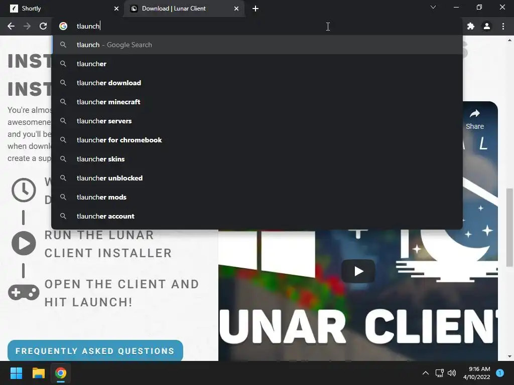This screenshot has height=385, width=514.
Task: Open the Frequently Asked Questions button
Action: point(95,350)
